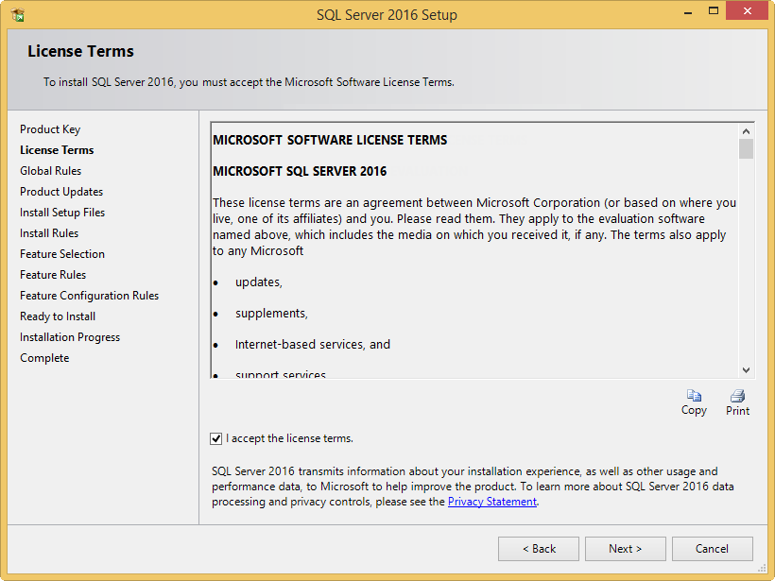Cancel the SQL Server setup
This screenshot has height=581, width=775.
tap(712, 549)
